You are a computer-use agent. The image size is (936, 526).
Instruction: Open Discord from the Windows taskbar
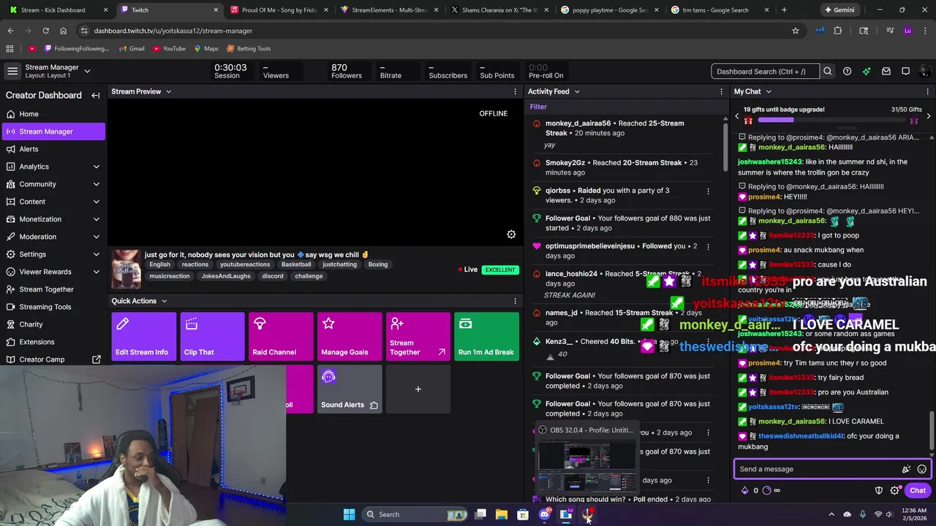(544, 514)
